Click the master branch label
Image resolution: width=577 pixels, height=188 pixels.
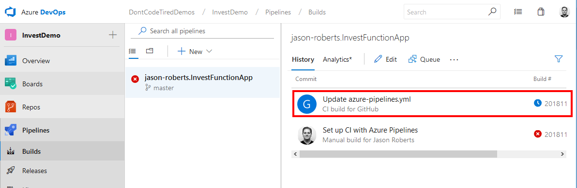pos(164,88)
